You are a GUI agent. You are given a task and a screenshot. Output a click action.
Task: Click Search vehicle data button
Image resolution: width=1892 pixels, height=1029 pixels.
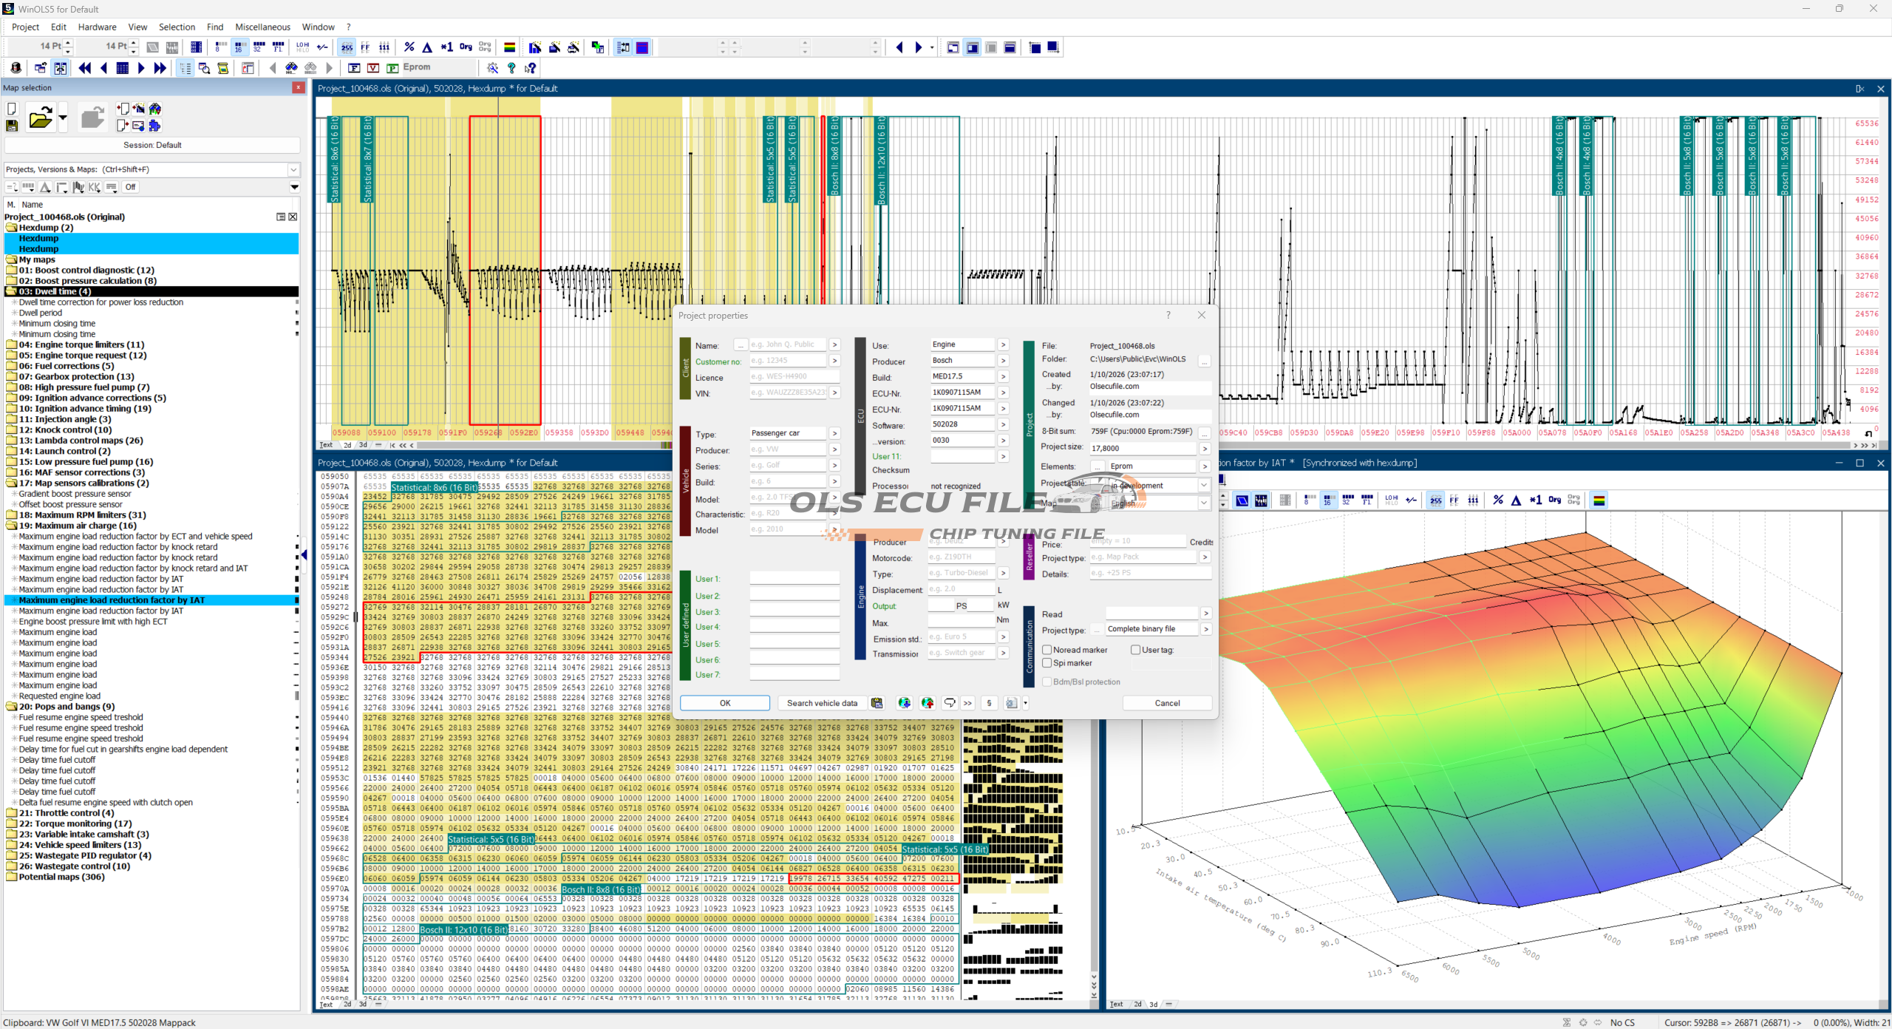tap(822, 703)
